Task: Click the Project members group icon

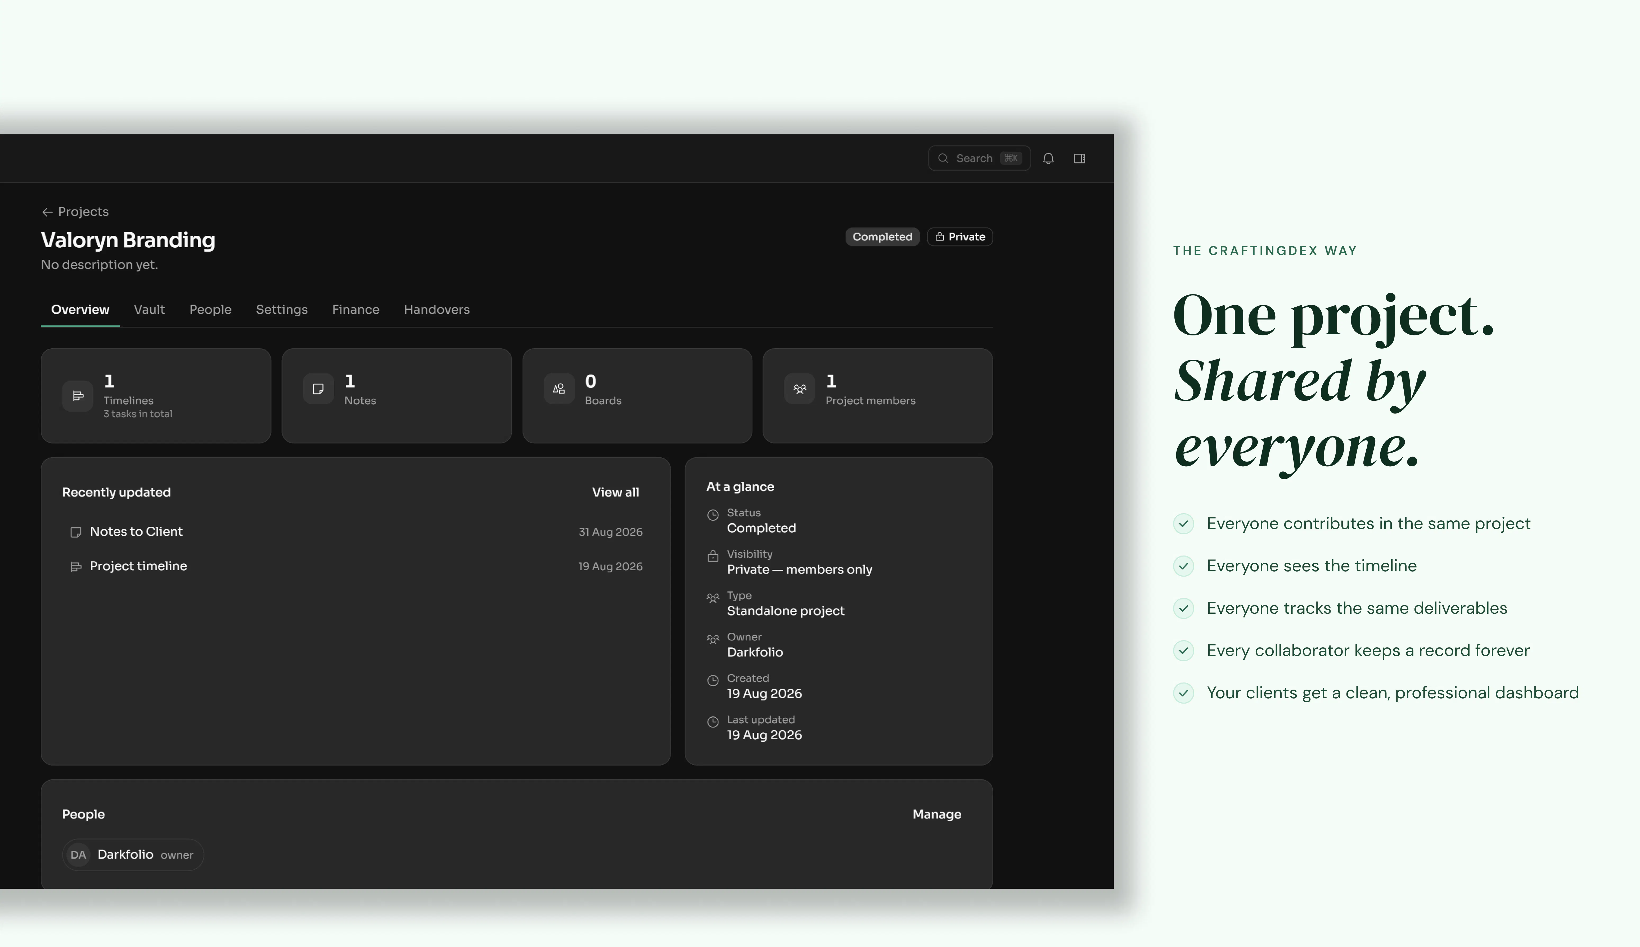Action: [800, 389]
